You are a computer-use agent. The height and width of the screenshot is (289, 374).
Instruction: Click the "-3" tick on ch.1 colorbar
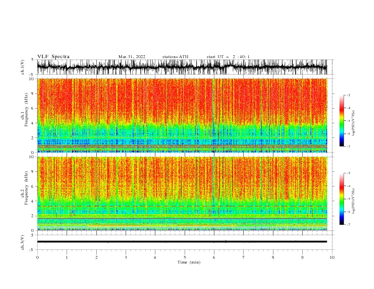348,95
